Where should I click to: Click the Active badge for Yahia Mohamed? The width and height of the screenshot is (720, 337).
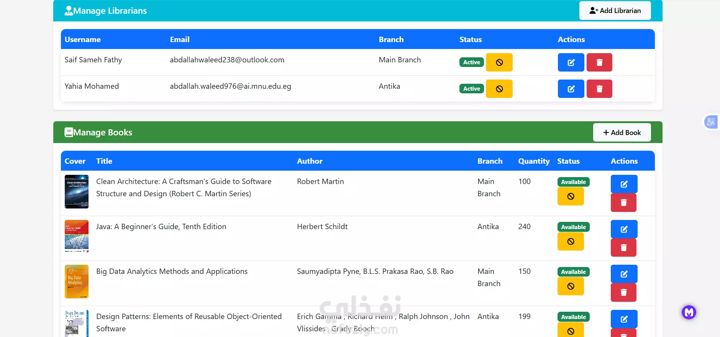(x=471, y=89)
